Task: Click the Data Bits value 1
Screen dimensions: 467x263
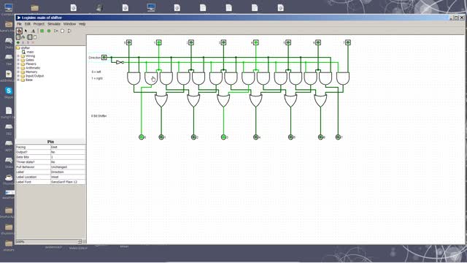Action: tap(68, 157)
